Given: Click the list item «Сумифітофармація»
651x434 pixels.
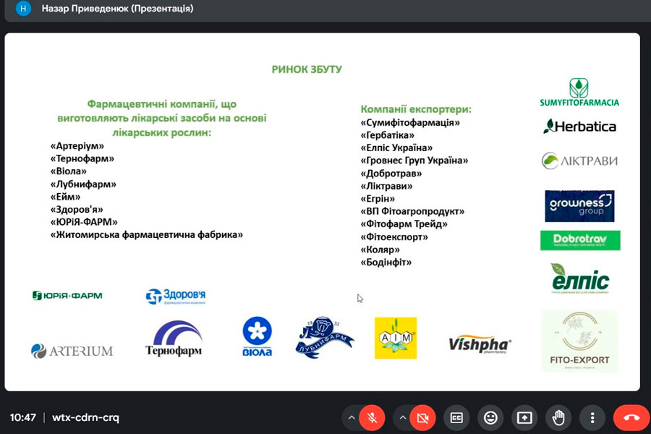Looking at the screenshot, I should 410,122.
